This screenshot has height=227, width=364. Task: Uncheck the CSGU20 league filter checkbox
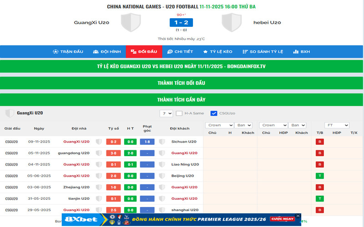click(214, 113)
